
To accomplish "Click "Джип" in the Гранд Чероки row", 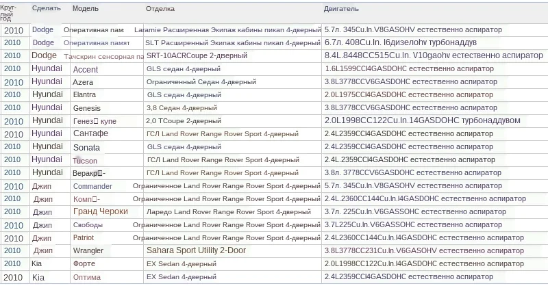I will point(42,212).
